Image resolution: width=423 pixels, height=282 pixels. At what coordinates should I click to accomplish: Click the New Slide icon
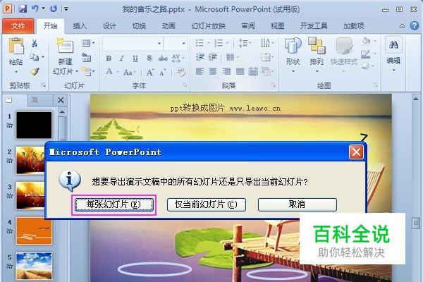coord(65,45)
